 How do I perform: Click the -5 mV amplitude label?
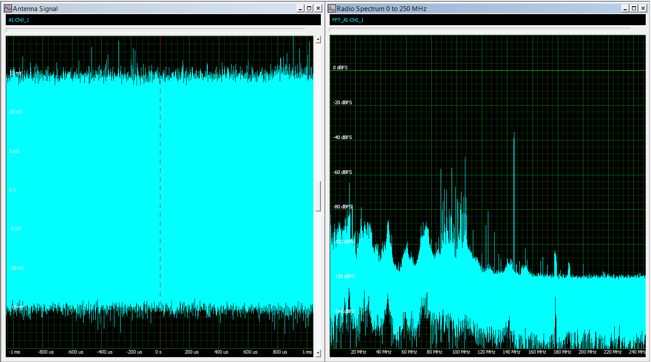coord(15,229)
